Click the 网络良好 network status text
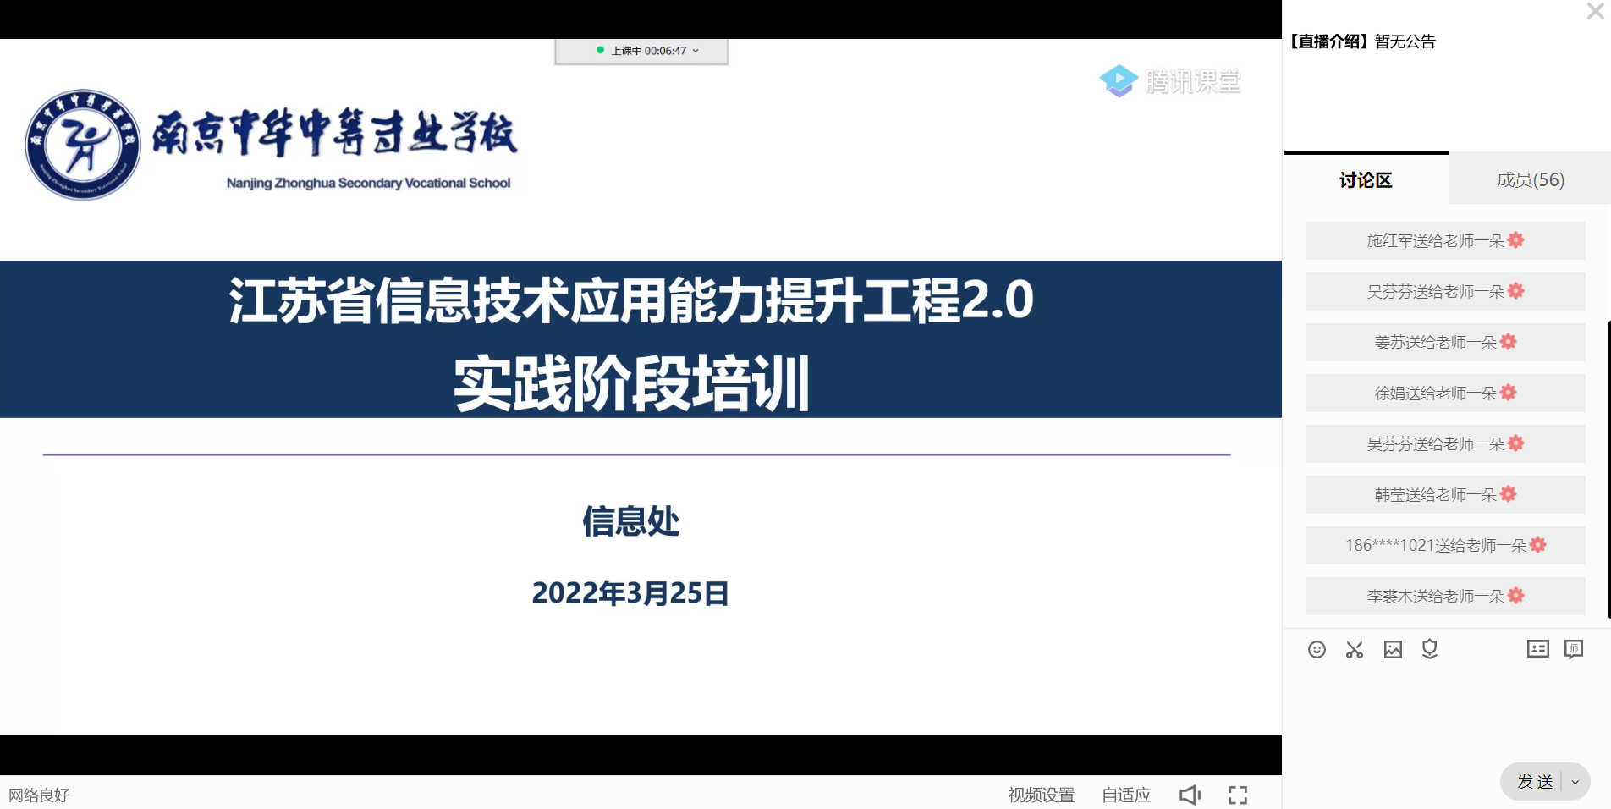This screenshot has width=1611, height=809. tap(39, 795)
